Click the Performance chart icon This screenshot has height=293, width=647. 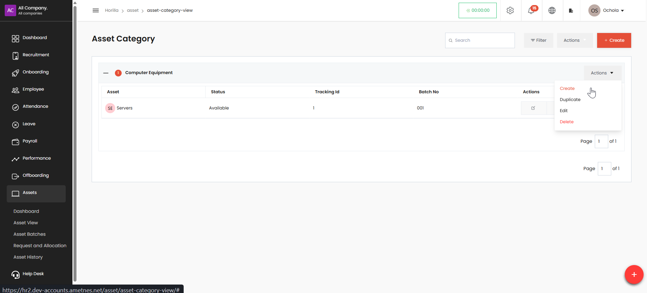coord(16,159)
